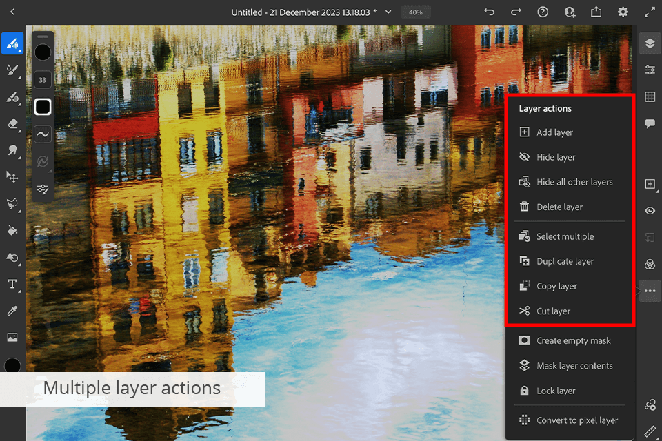Redo the last action
This screenshot has width=662, height=441.
tap(516, 12)
